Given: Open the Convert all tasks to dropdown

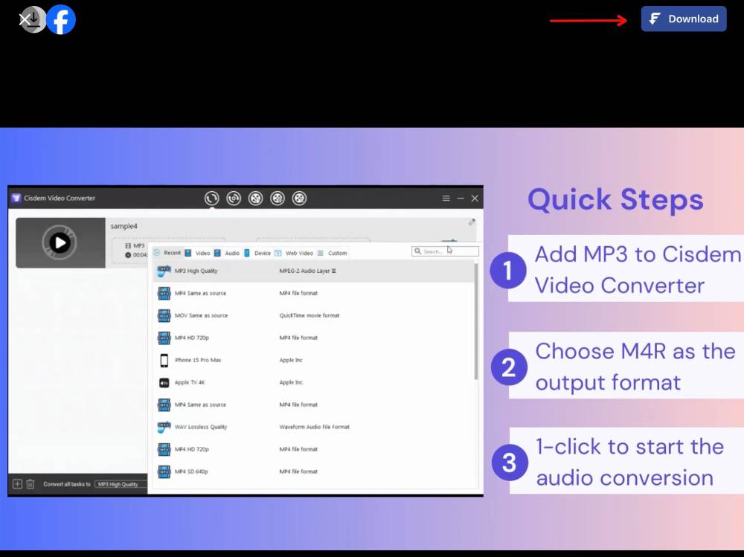Looking at the screenshot, I should coord(121,484).
